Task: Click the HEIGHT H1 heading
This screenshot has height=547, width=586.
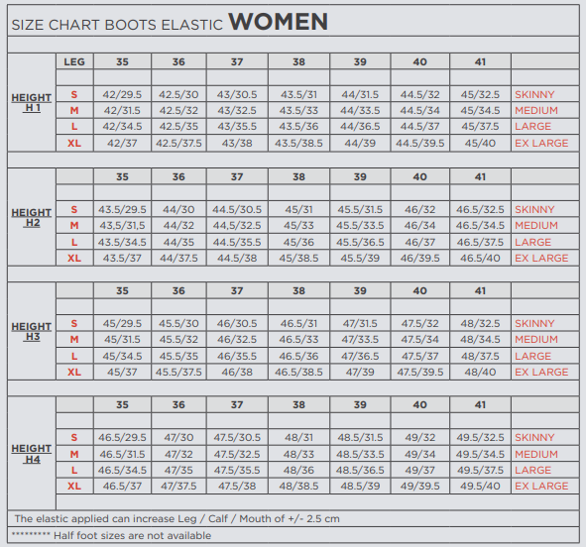Action: [x=32, y=103]
